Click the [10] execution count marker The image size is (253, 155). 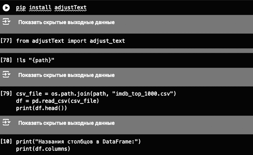[6, 142]
